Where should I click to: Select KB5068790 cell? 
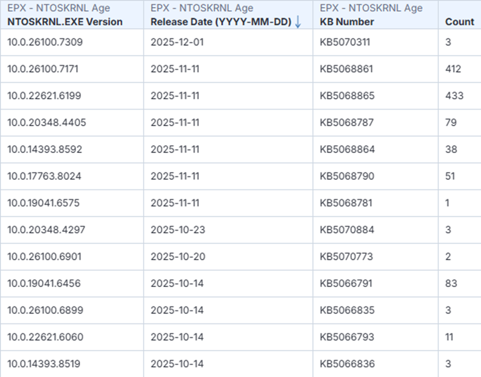[x=347, y=176]
